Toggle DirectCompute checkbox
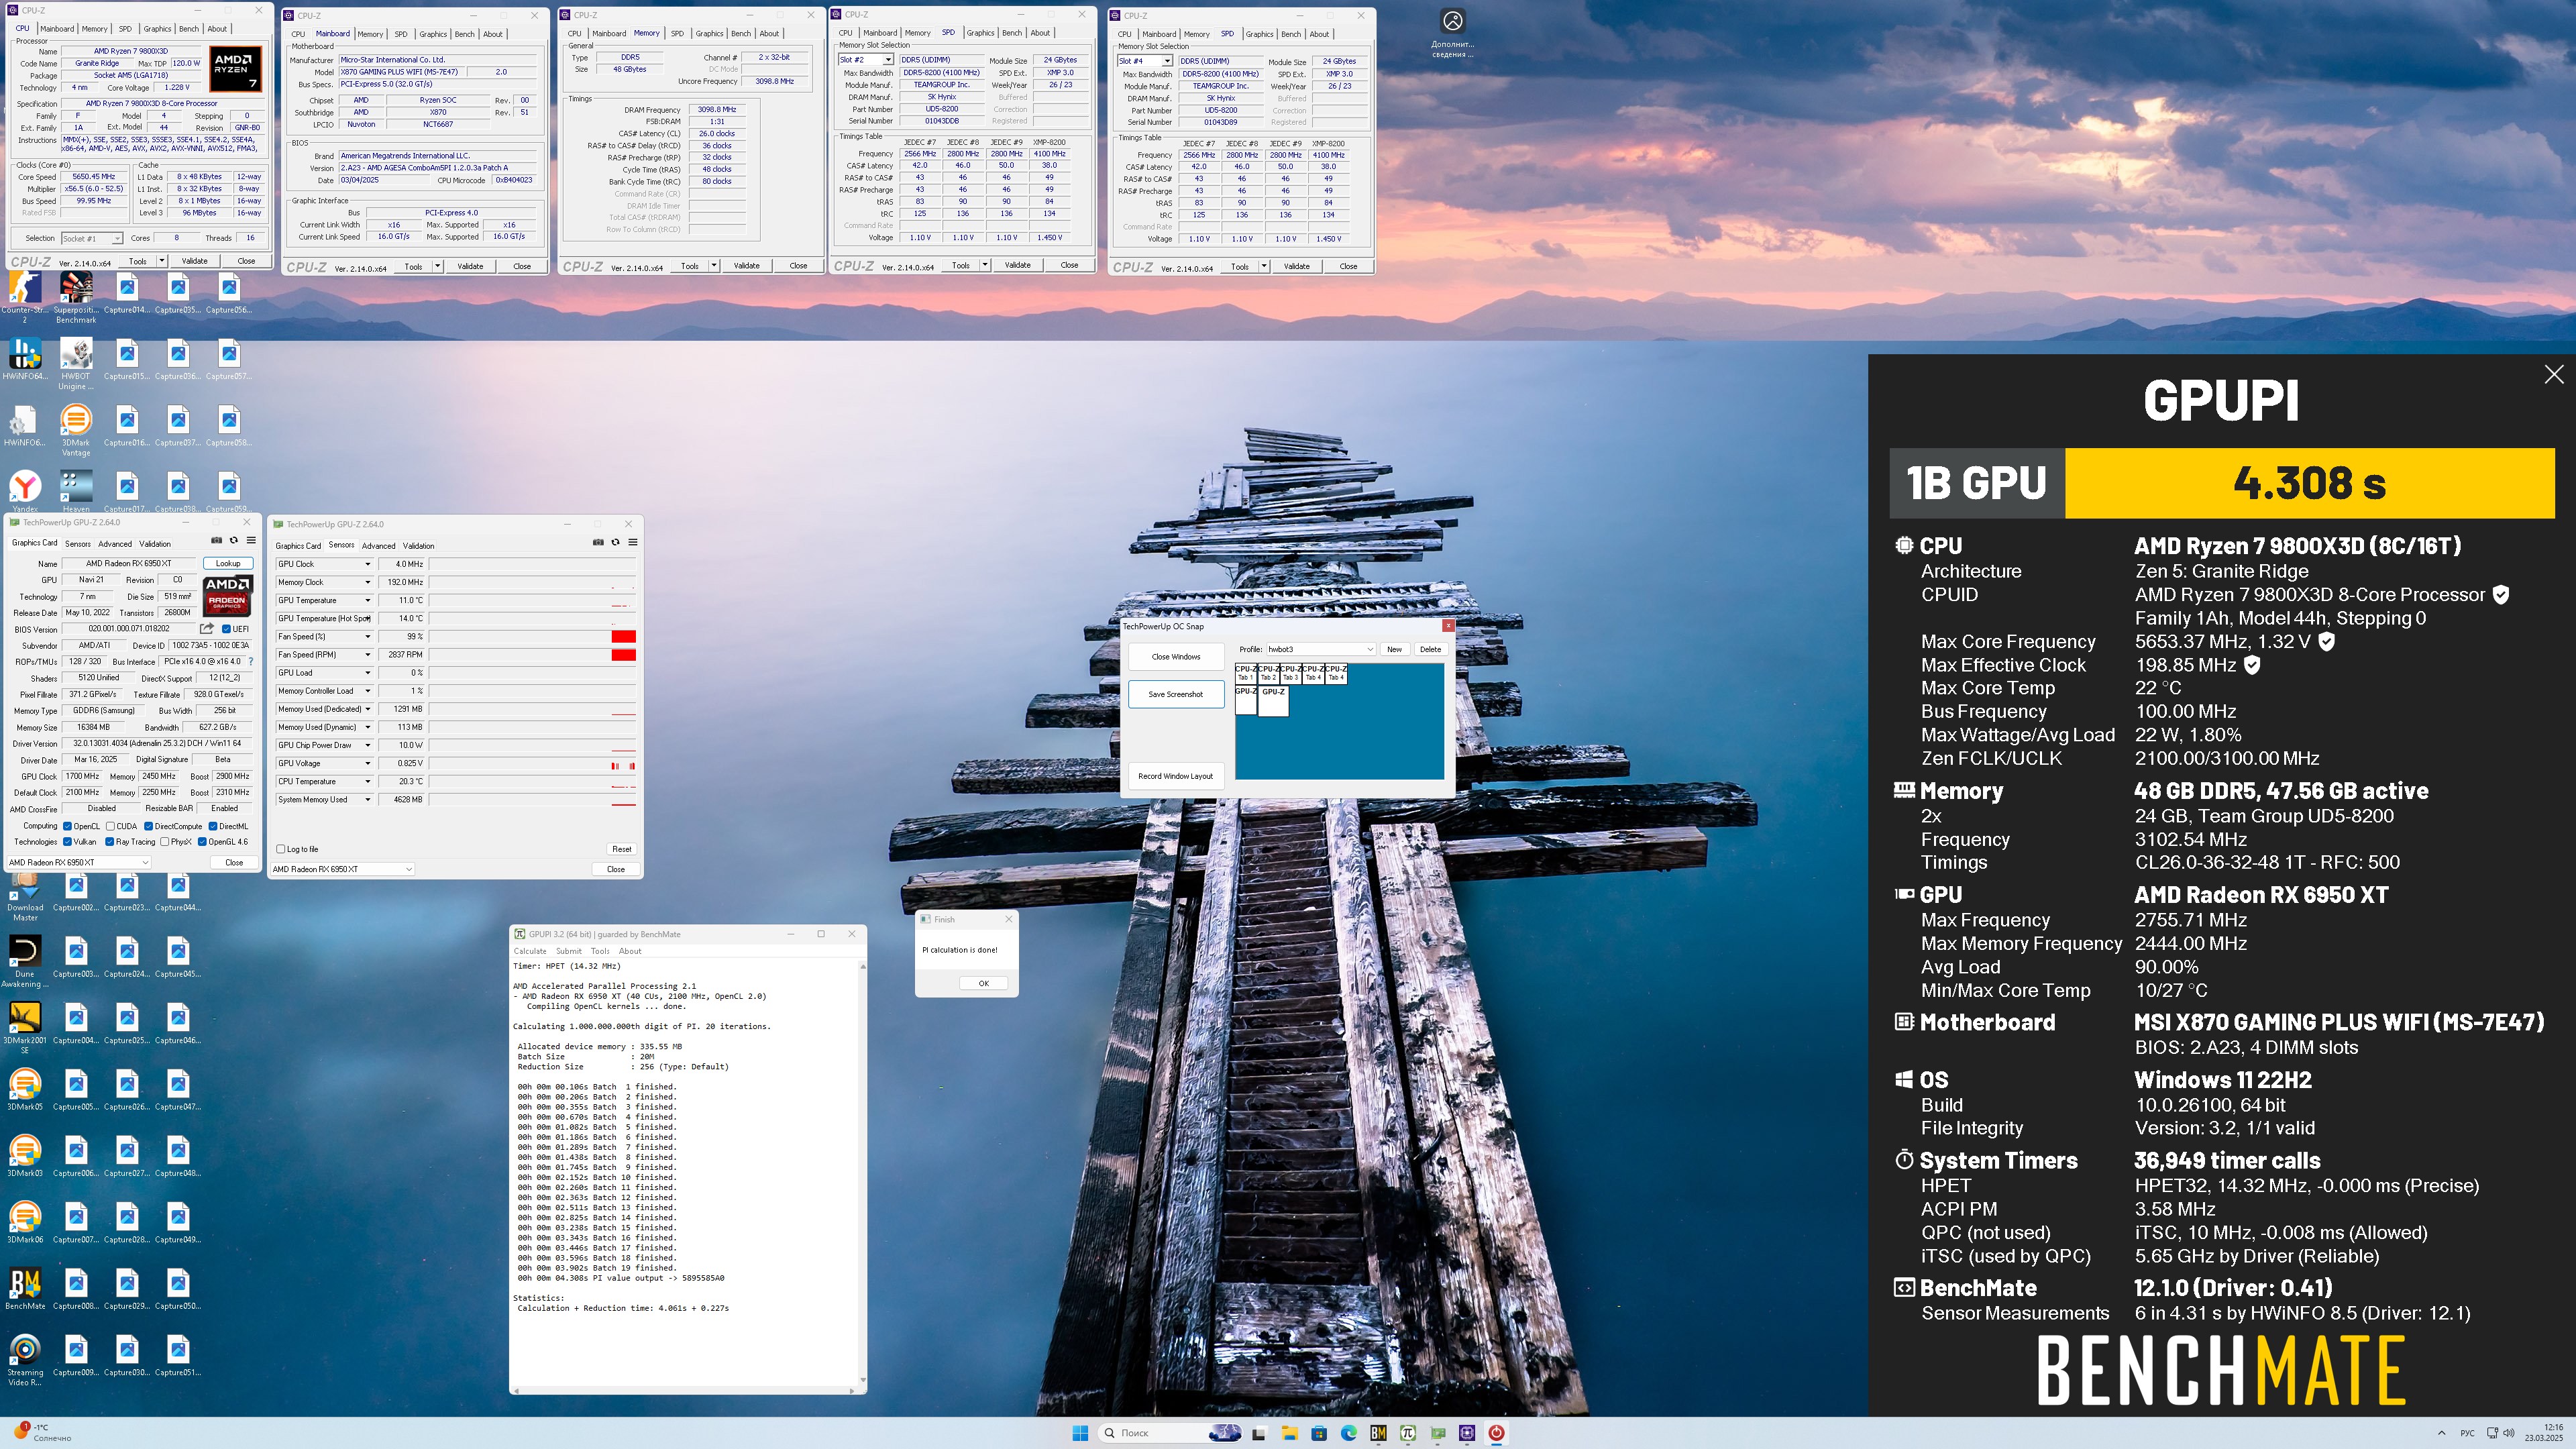Viewport: 2576px width, 1449px height. click(148, 826)
